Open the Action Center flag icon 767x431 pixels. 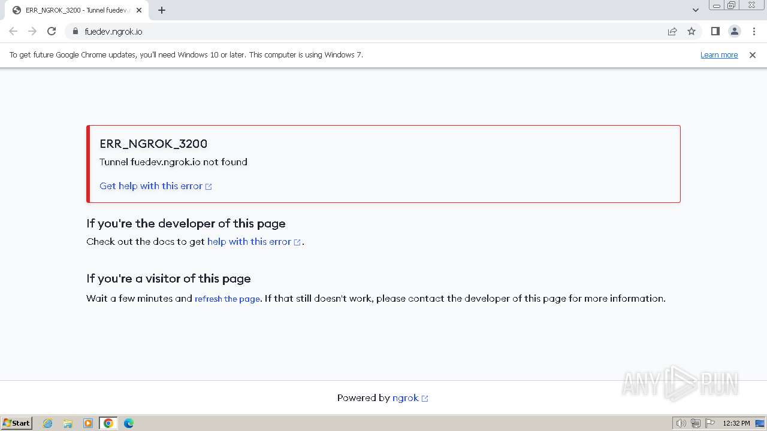(x=710, y=423)
